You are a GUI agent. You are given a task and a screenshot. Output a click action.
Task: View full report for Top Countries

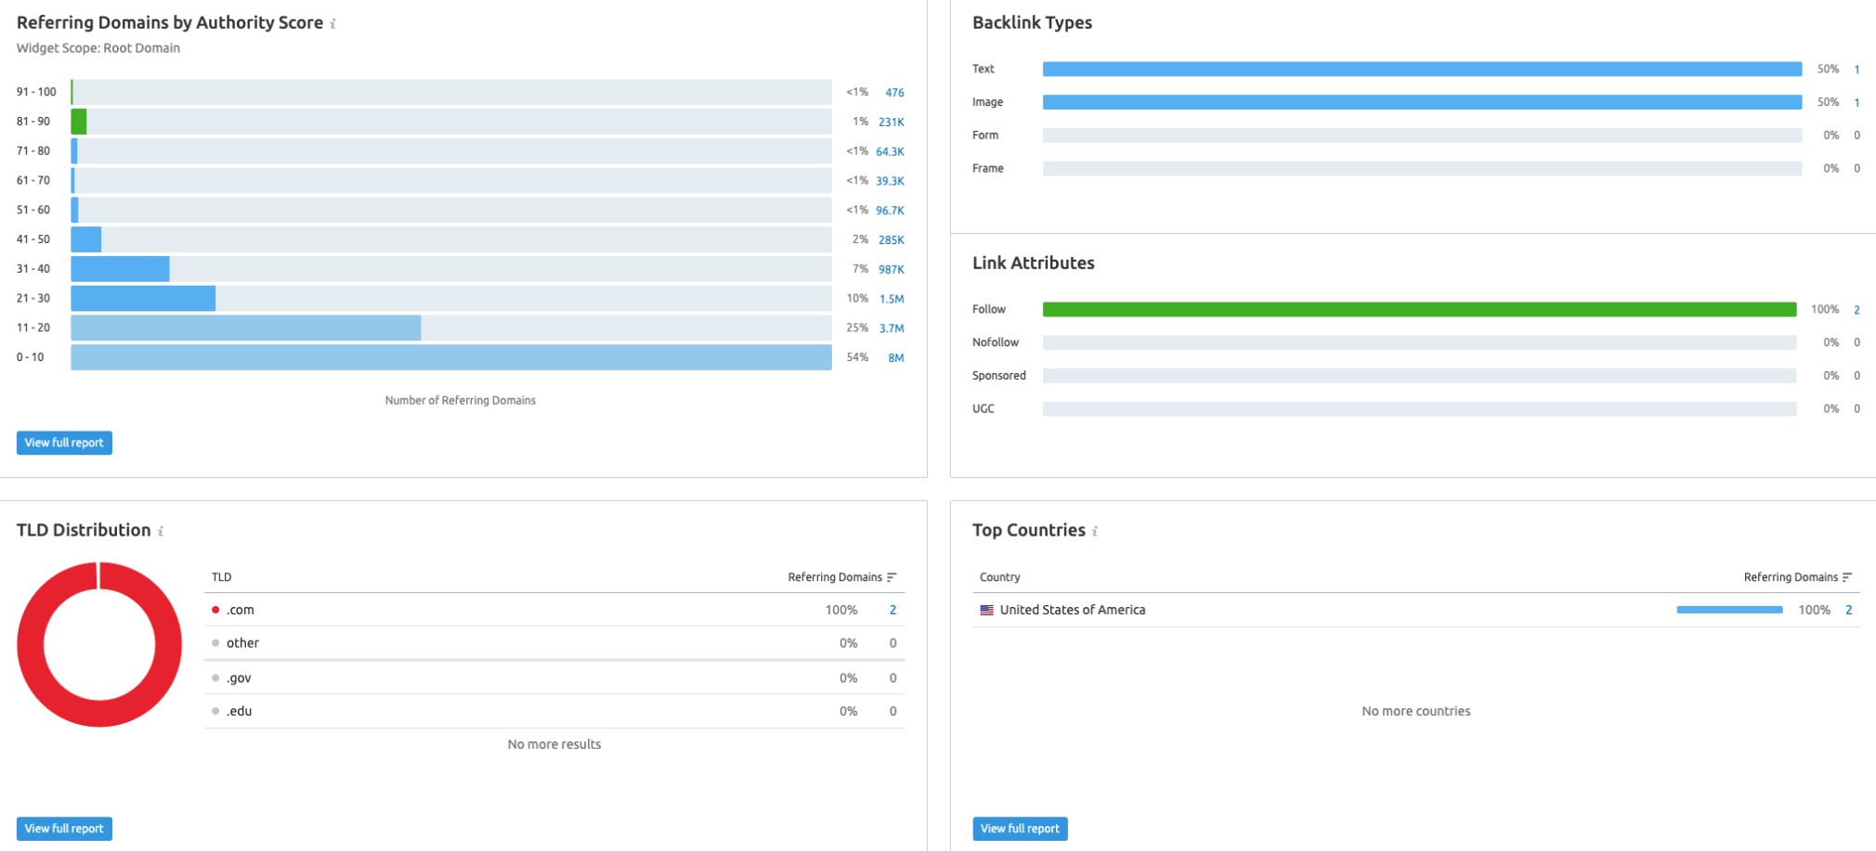pyautogui.click(x=1020, y=829)
